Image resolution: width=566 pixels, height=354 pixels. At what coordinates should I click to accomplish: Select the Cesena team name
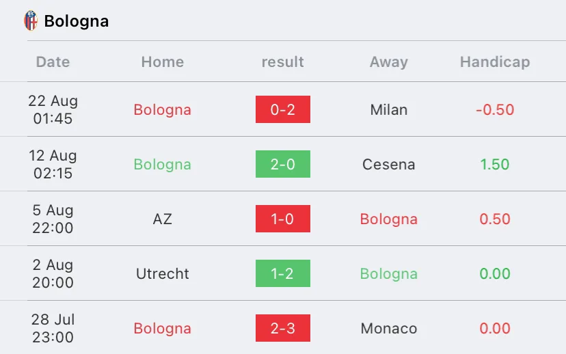pyautogui.click(x=389, y=164)
